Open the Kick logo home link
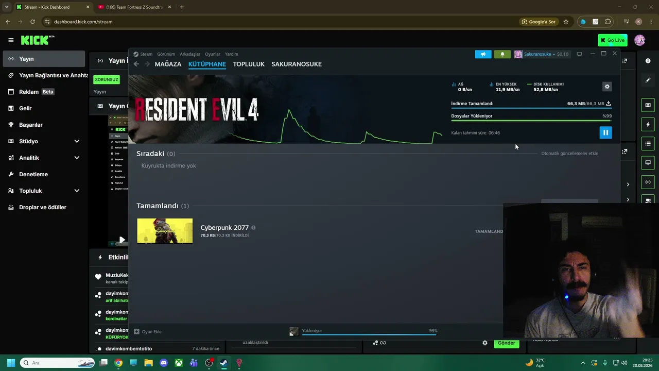The image size is (659, 371). [x=37, y=40]
